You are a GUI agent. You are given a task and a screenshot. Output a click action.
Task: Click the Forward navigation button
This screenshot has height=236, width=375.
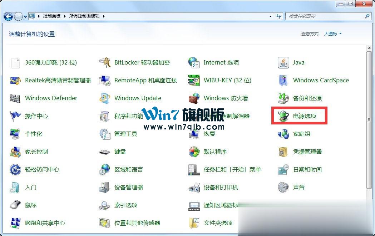point(19,16)
